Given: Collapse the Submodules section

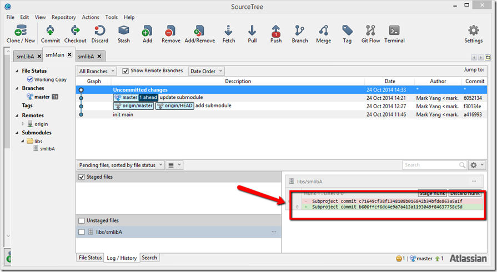Looking at the screenshot, I should coord(17,133).
